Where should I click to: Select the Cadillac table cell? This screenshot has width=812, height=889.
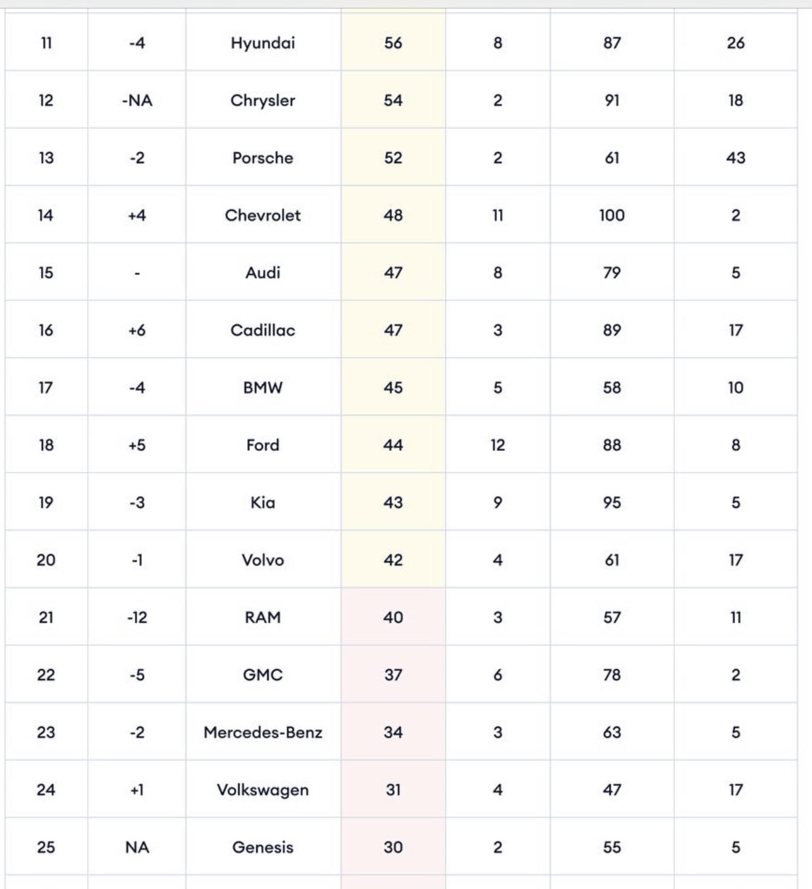pyautogui.click(x=263, y=330)
